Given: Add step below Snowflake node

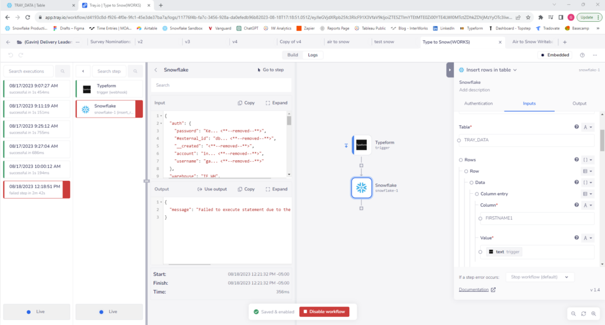Looking at the screenshot, I should point(362,209).
